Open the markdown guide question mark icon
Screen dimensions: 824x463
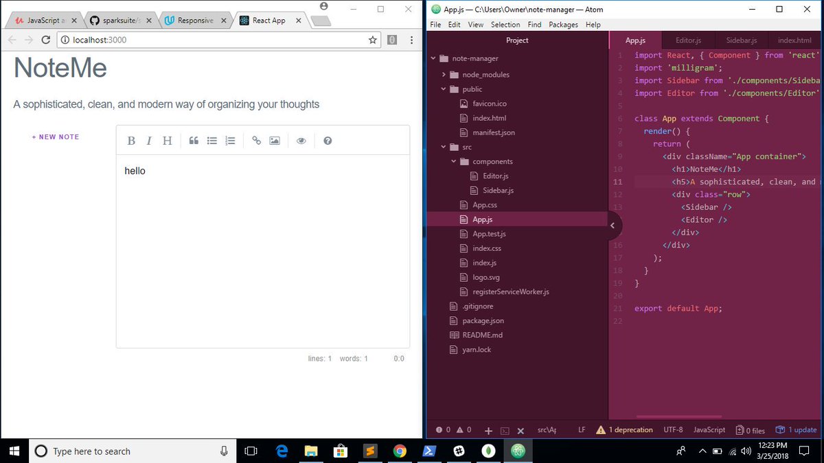click(328, 141)
